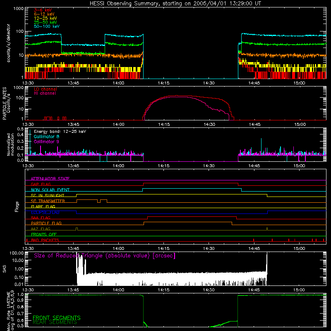Click the 100.00 value on the SAS axis
This screenshot has width=331, height=331.
click(17, 253)
